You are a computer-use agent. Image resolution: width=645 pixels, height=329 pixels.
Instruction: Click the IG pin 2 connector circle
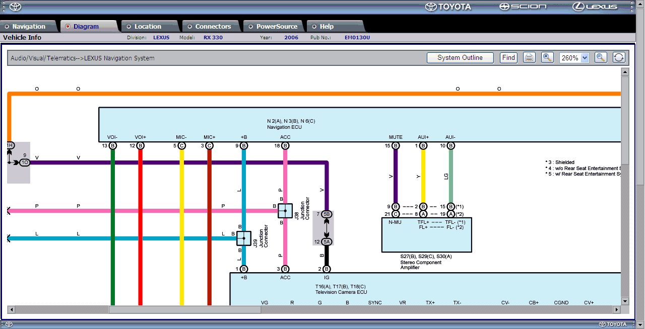[x=327, y=269]
